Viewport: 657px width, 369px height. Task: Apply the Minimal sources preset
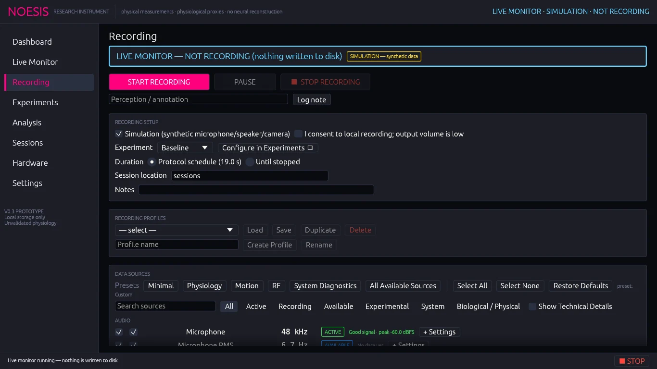click(x=161, y=286)
